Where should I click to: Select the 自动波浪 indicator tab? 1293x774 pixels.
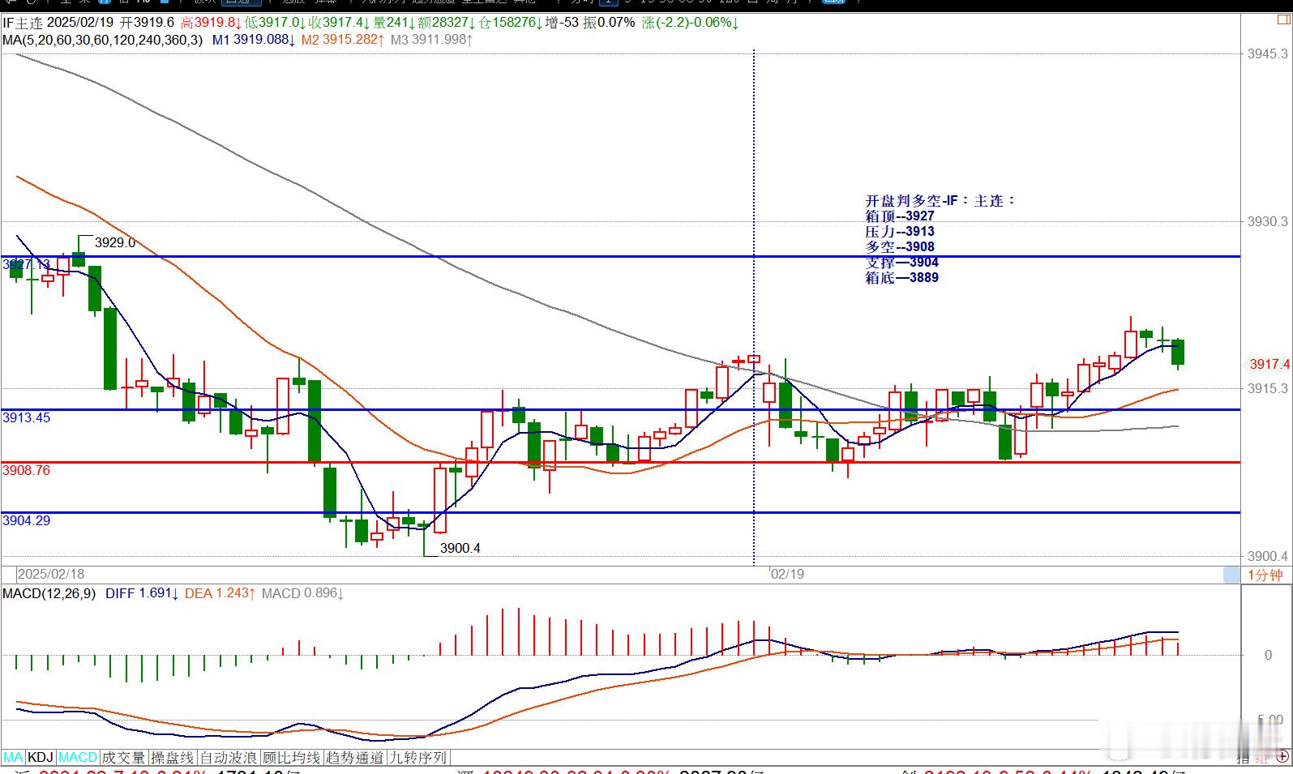229,758
